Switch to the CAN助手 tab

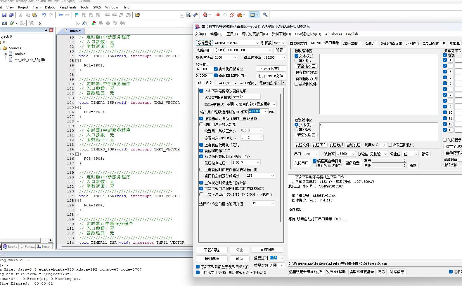coord(371,43)
